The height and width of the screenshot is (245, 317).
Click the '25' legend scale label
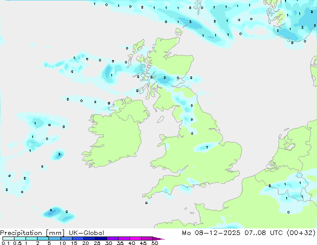pyautogui.click(x=97, y=243)
